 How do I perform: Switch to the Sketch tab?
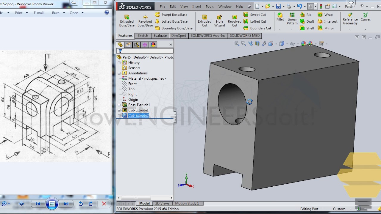point(143,36)
